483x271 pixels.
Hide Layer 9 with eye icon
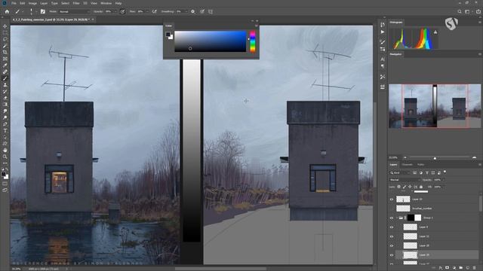click(392, 227)
